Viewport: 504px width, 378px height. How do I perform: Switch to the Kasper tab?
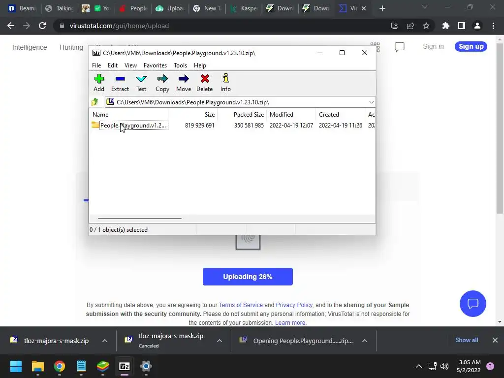pyautogui.click(x=244, y=8)
